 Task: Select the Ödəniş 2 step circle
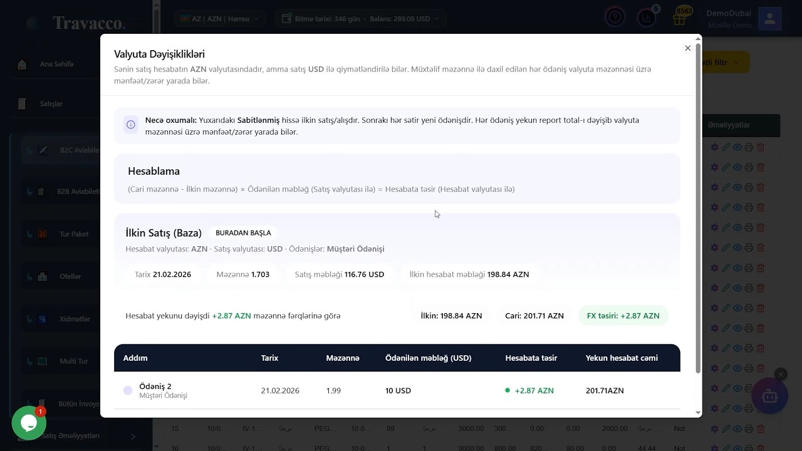tap(128, 390)
